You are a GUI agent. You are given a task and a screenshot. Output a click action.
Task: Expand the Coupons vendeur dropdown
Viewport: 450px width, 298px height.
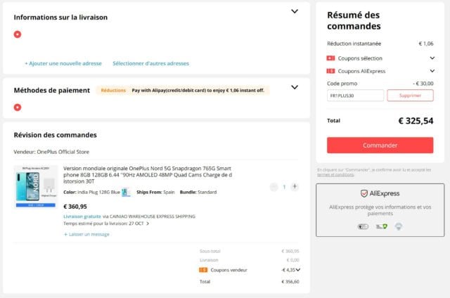click(298, 269)
